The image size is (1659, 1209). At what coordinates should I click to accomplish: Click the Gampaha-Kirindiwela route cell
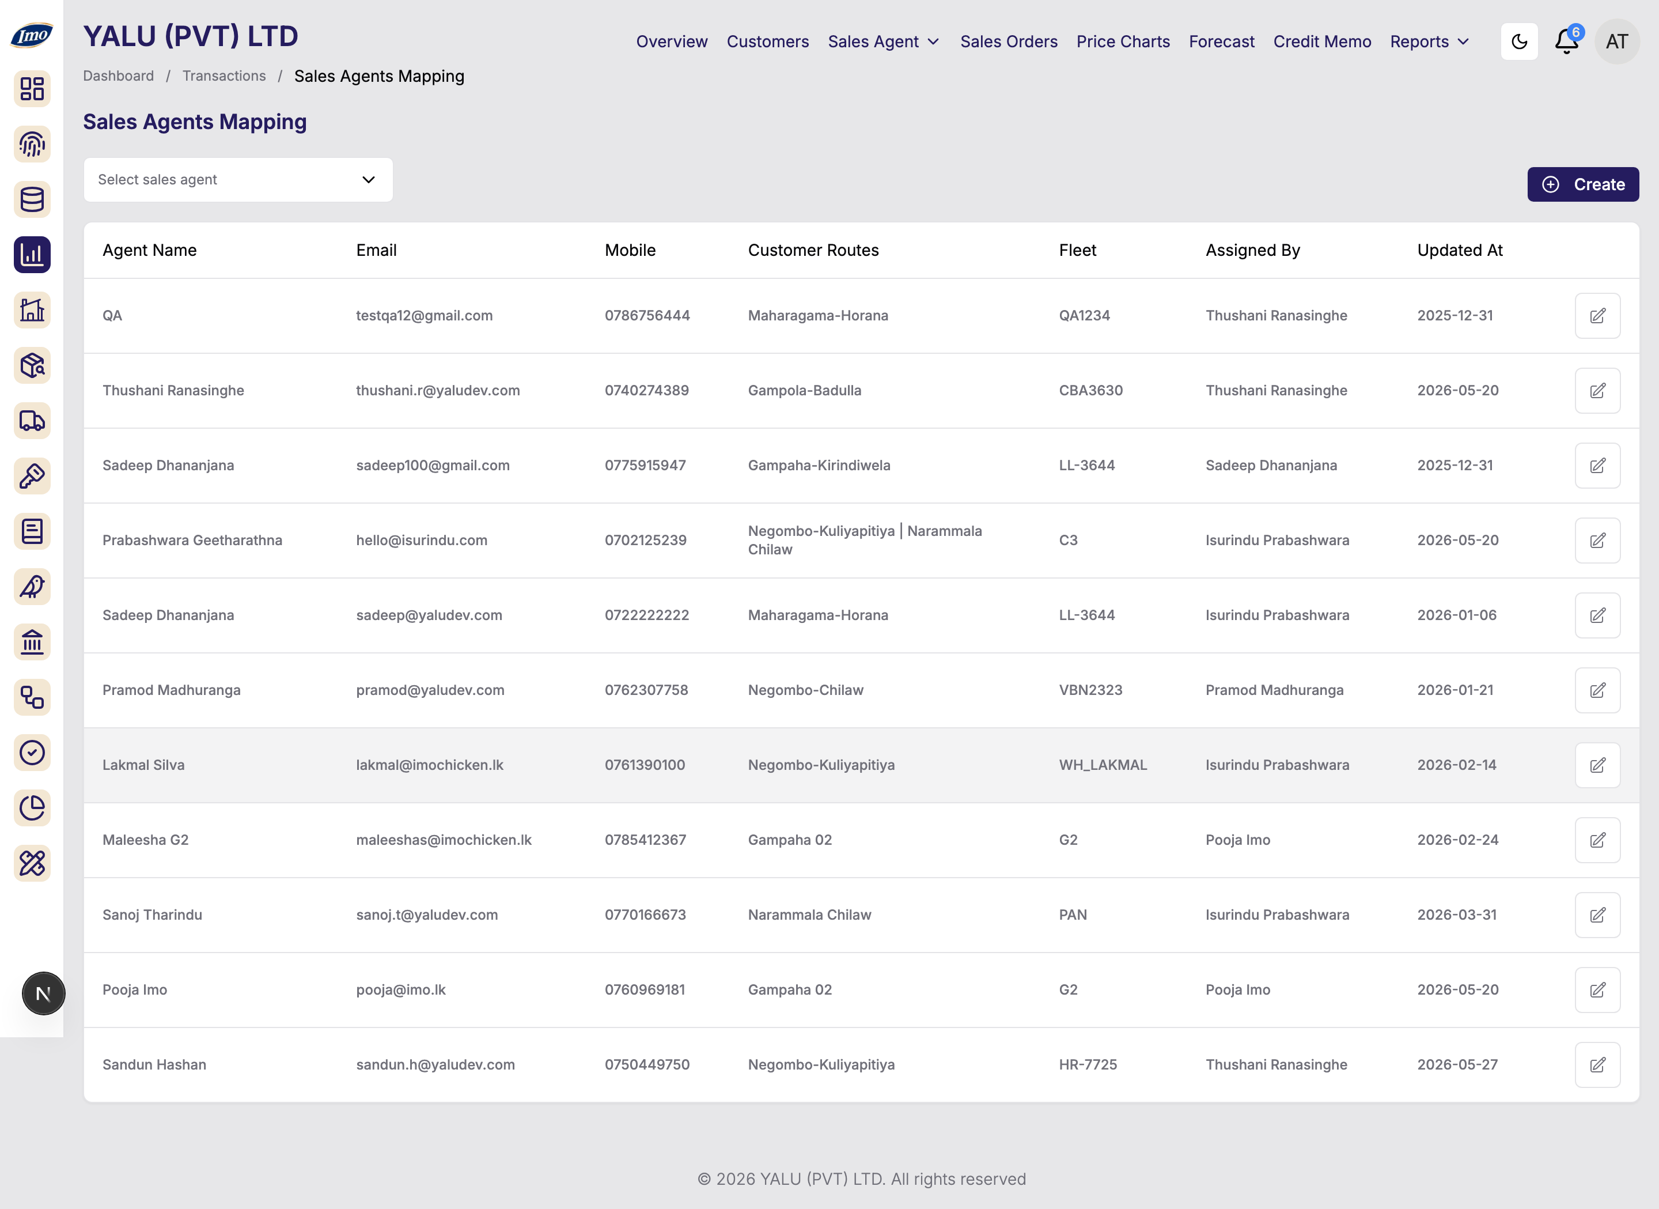(x=819, y=466)
